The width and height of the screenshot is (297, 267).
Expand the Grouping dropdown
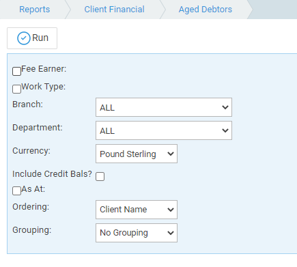tap(137, 233)
